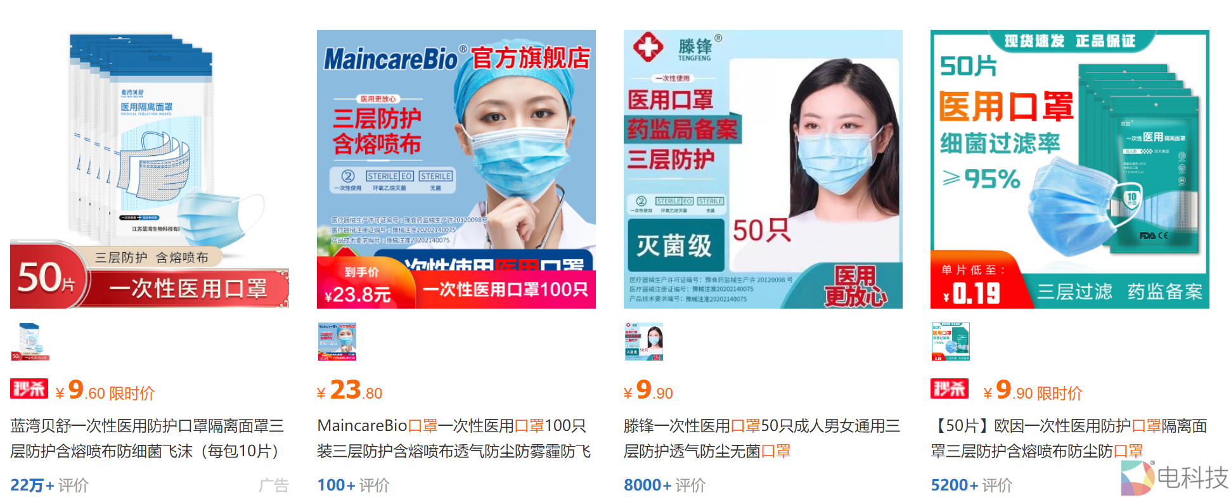Click the 广告 ad label
Image resolution: width=1231 pixels, height=500 pixels.
[274, 485]
